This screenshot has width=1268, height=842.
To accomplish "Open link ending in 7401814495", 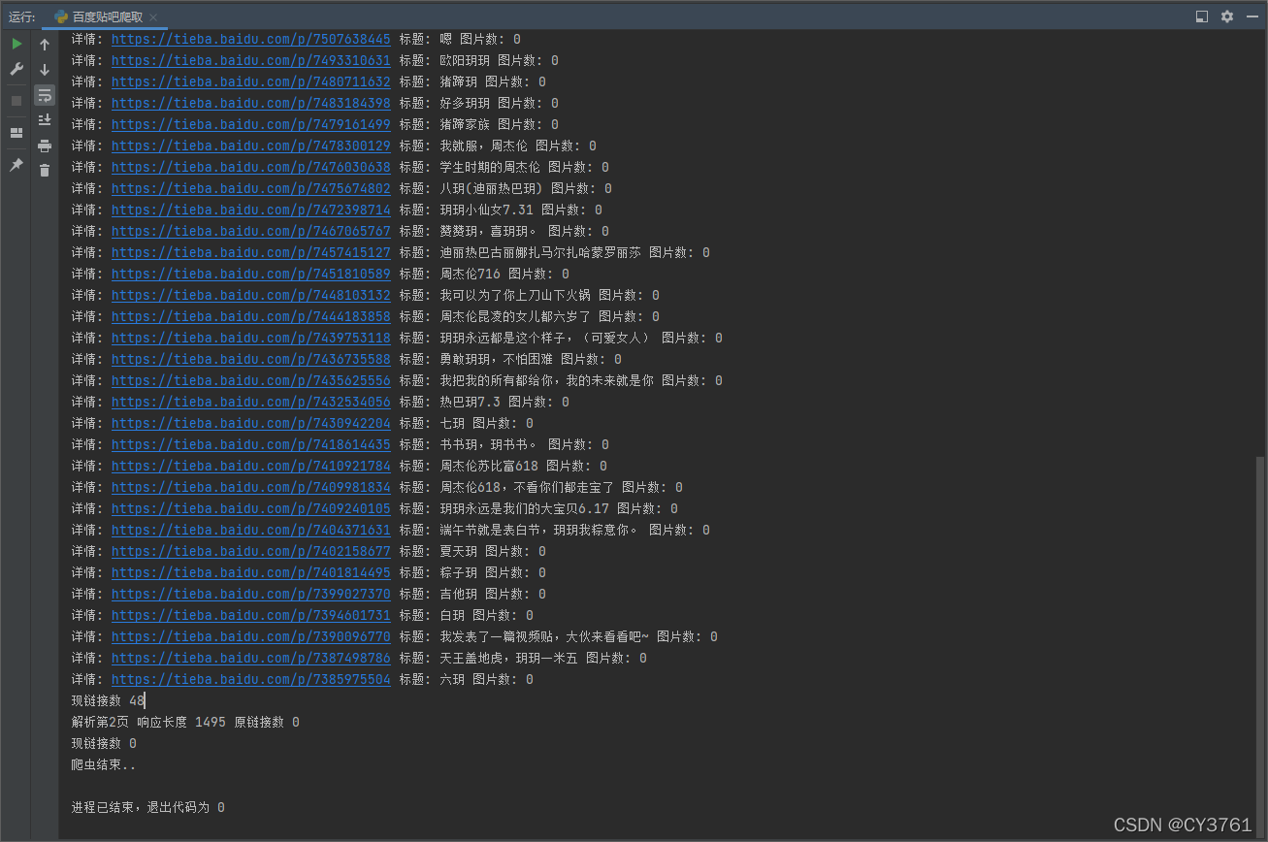I will (251, 572).
